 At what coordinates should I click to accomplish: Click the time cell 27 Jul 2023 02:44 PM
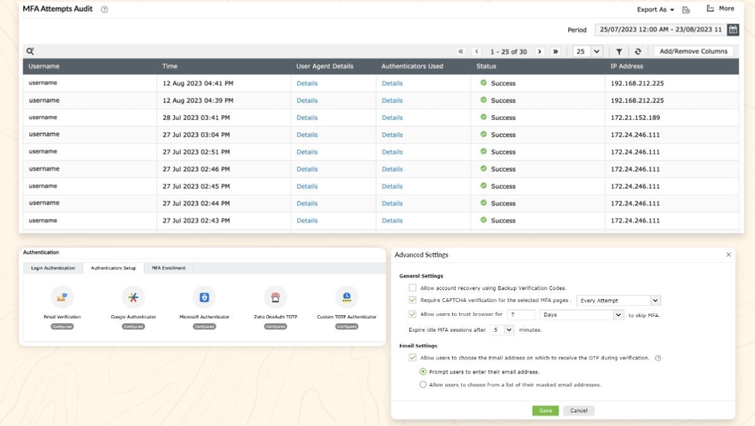coord(196,203)
